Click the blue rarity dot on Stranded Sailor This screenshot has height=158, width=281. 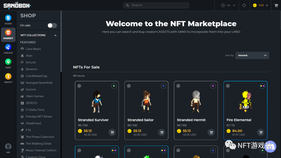click(x=163, y=86)
